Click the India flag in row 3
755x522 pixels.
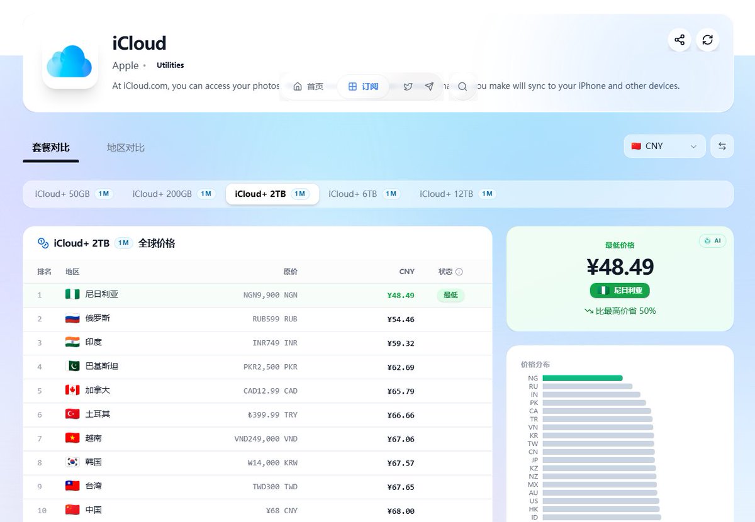coord(72,342)
